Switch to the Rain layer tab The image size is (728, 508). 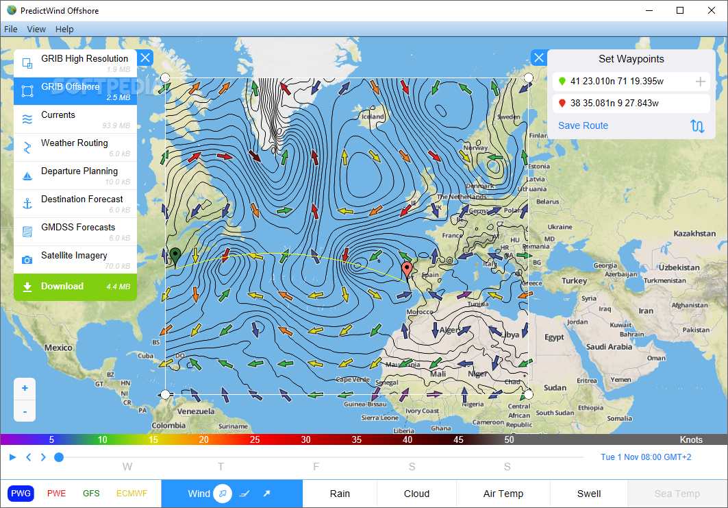[340, 494]
